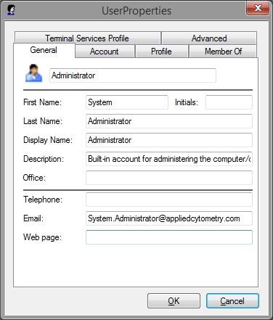The height and width of the screenshot is (320, 273).
Task: Click the 'Initials:' label
Action: point(187,102)
